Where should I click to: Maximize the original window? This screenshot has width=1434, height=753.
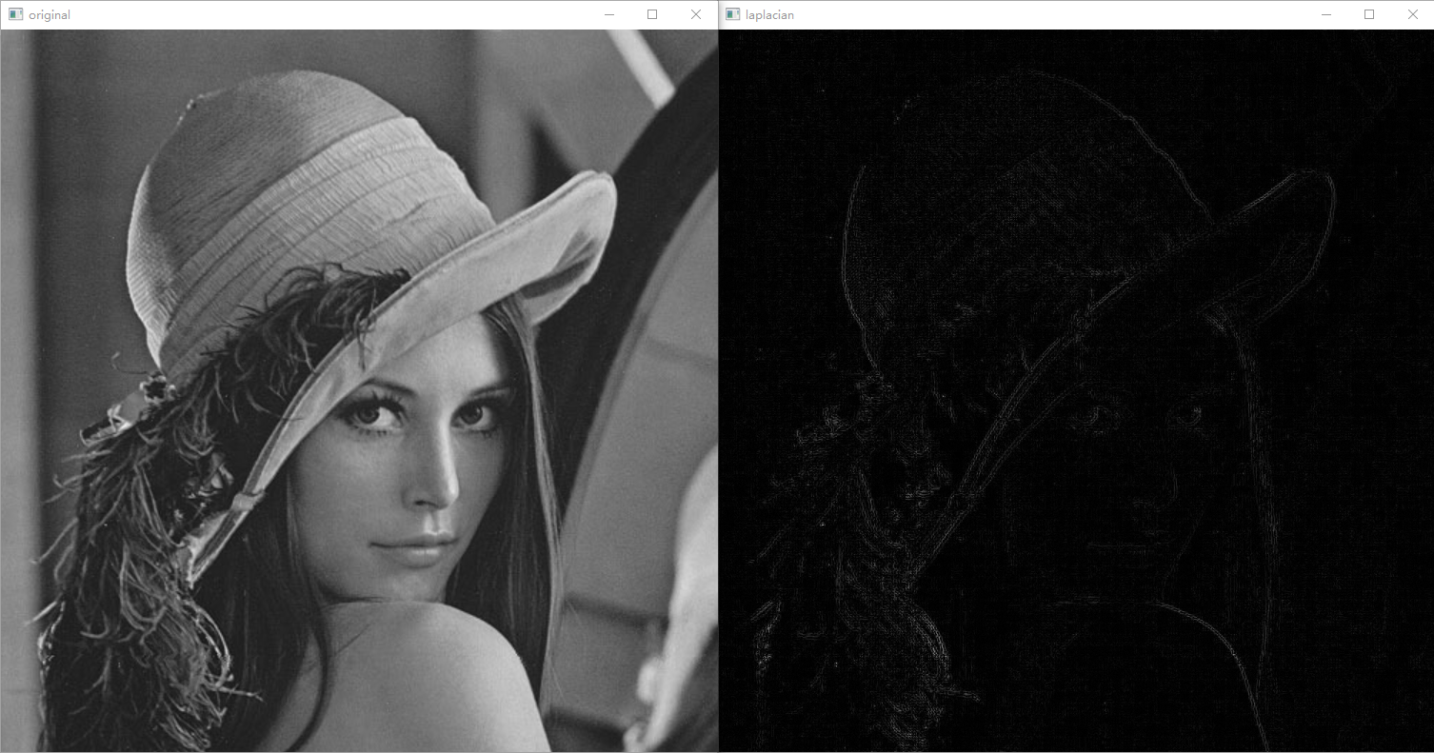[x=652, y=14]
